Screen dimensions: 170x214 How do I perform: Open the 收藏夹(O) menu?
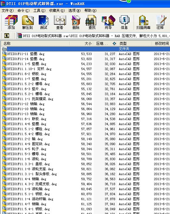57,11
